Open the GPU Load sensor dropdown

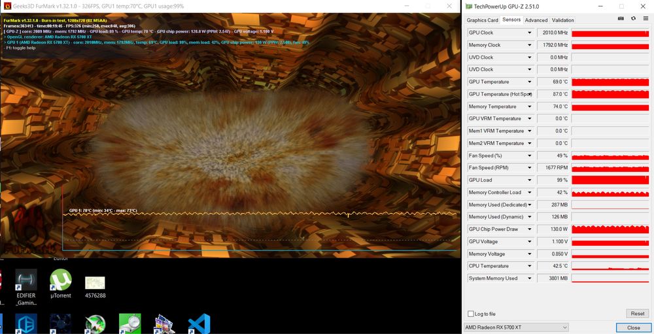pyautogui.click(x=530, y=180)
